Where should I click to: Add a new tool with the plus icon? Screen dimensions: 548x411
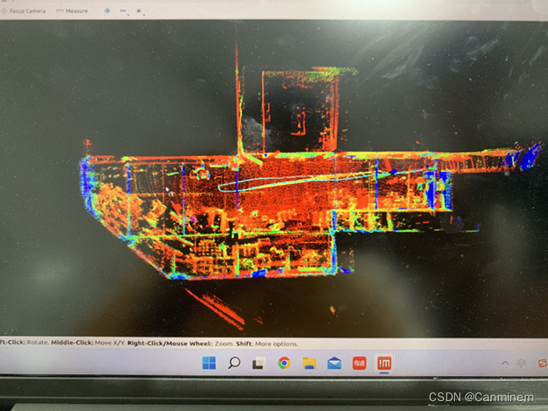(x=107, y=11)
